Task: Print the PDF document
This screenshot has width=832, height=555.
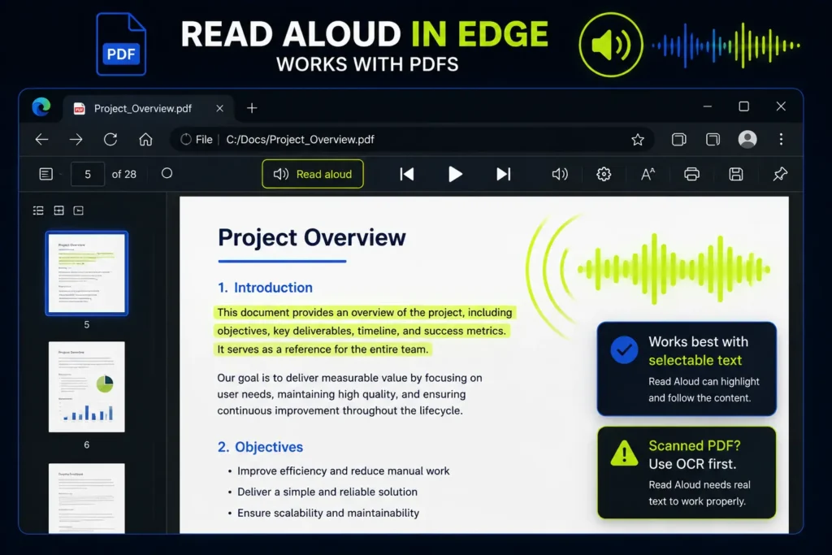Action: [x=692, y=174]
